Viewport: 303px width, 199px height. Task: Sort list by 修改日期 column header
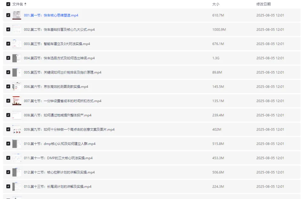[263, 4]
